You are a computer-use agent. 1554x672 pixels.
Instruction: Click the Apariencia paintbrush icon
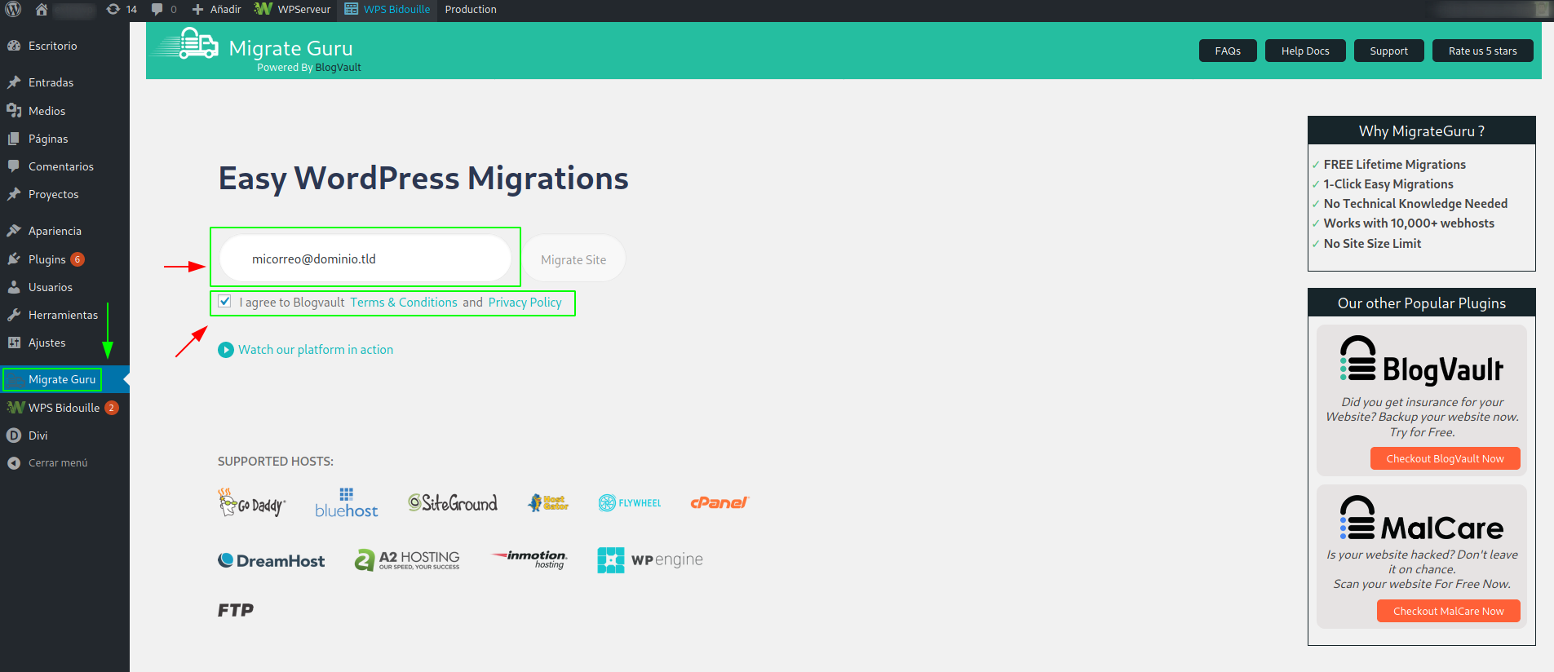14,231
